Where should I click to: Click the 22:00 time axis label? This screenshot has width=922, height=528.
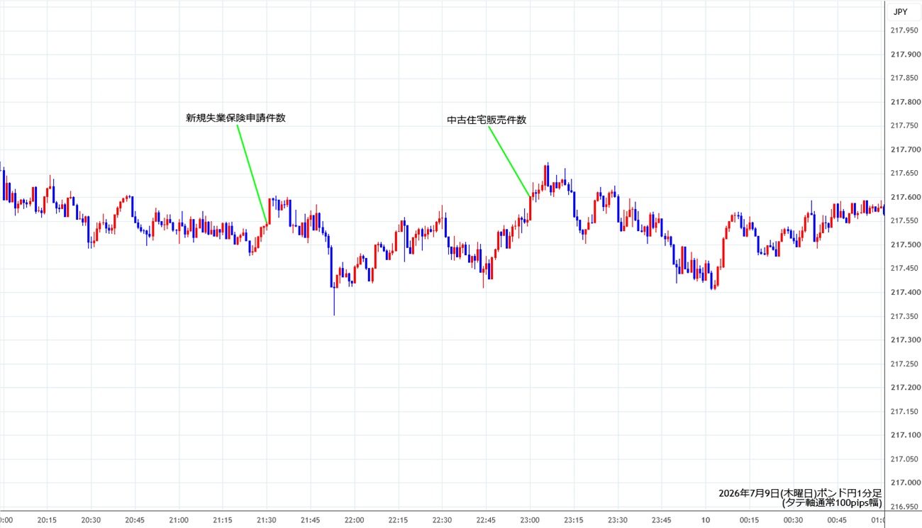(355, 519)
